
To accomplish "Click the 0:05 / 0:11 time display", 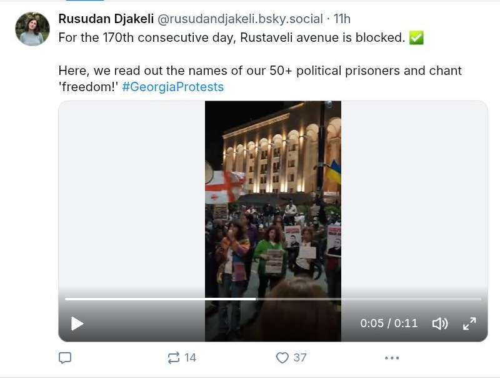I will coord(389,323).
